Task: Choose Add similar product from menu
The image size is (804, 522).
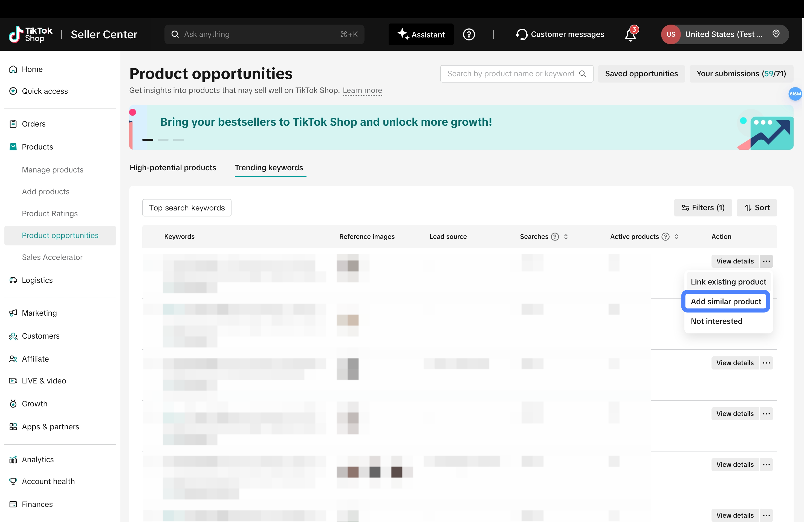Action: [726, 301]
